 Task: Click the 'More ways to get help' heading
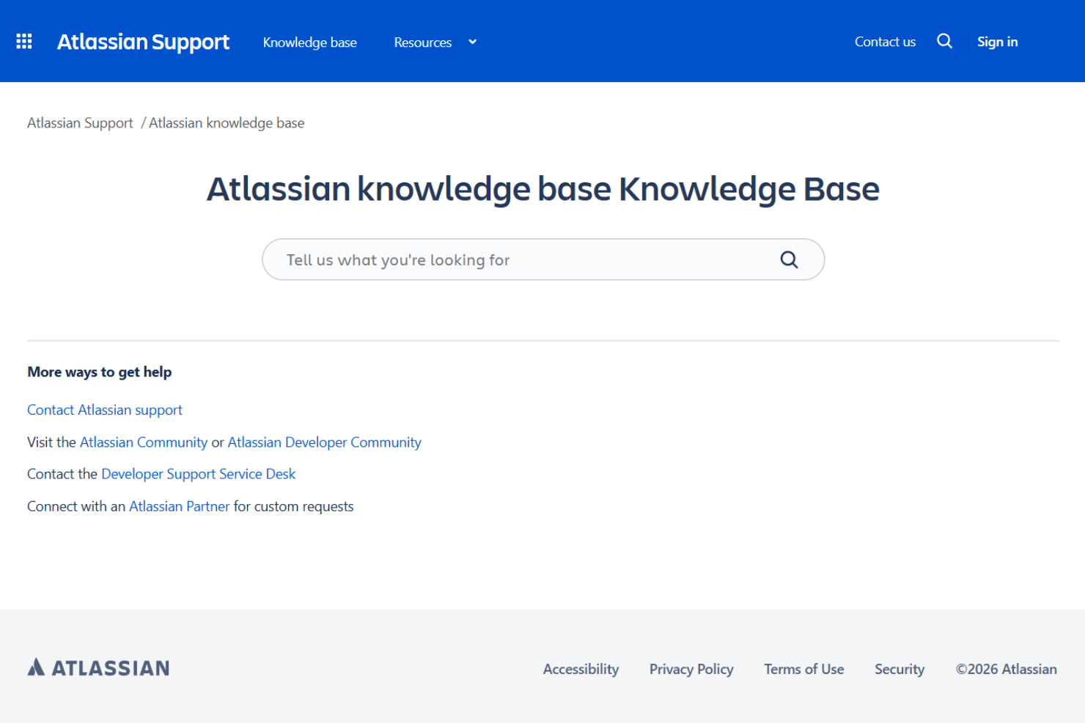coord(100,372)
